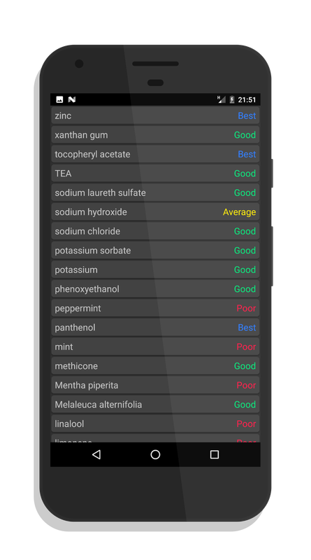Tap the recent apps square icon
The height and width of the screenshot is (560, 311).
215,454
